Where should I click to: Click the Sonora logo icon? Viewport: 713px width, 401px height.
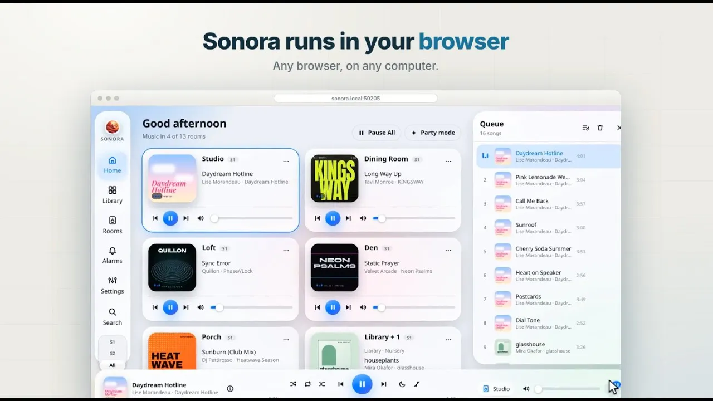[113, 128]
